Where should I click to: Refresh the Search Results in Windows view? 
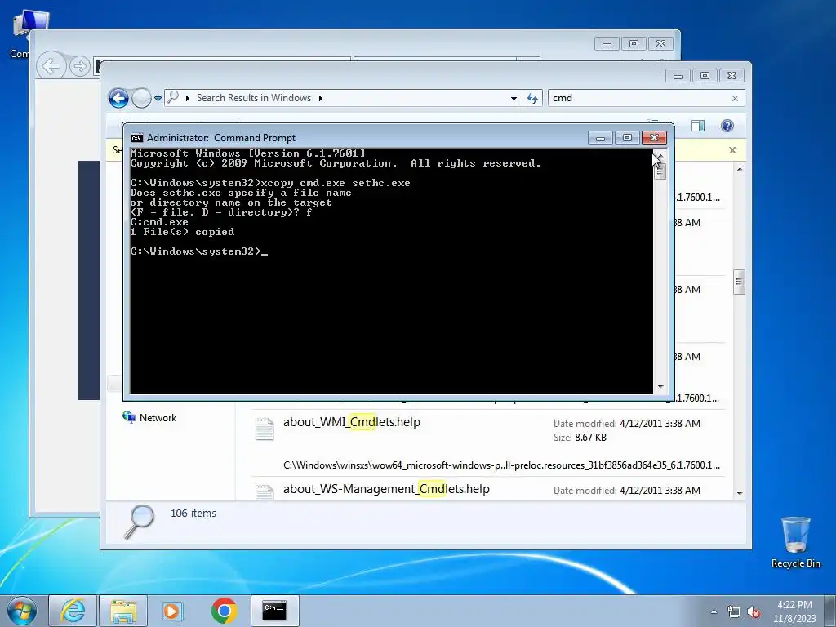(532, 98)
